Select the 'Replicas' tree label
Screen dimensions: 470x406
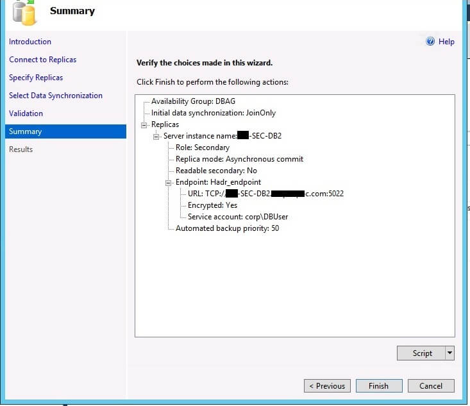(x=165, y=124)
